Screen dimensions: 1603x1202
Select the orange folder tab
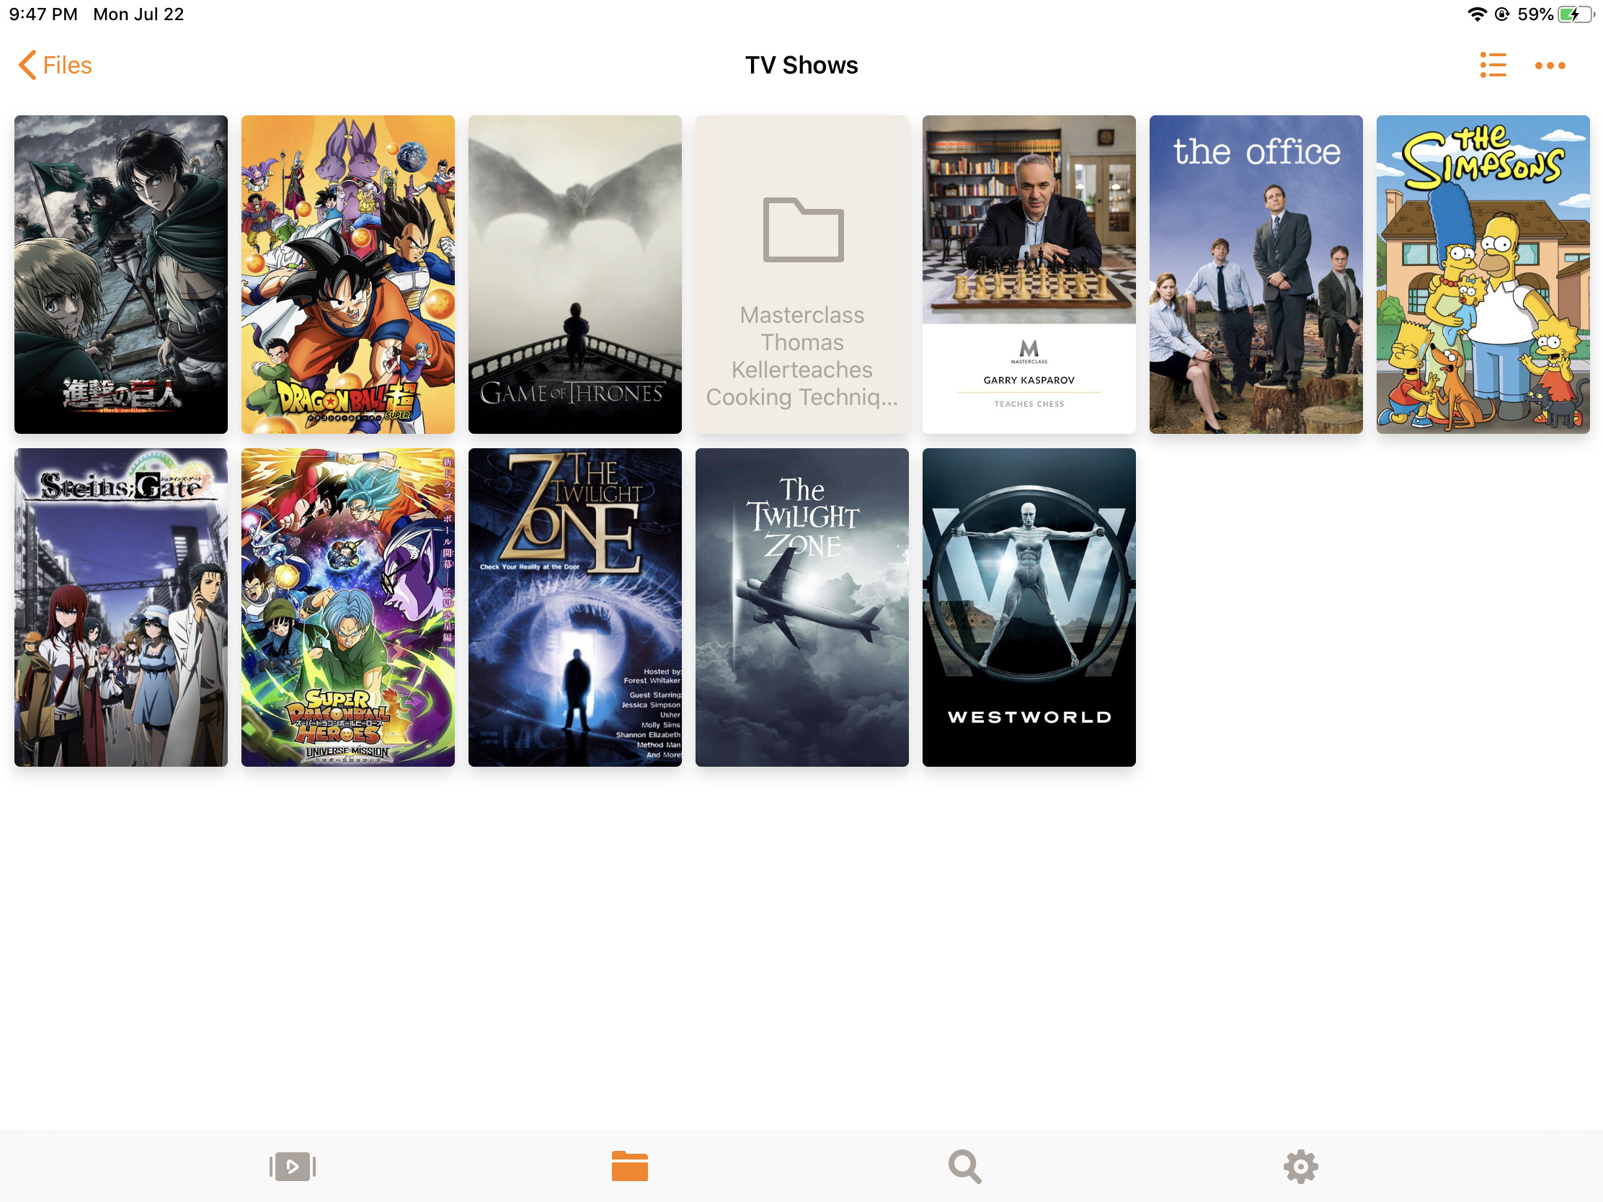(x=629, y=1167)
